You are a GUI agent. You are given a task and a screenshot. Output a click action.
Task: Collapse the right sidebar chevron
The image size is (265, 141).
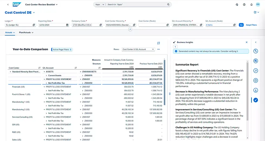pyautogui.click(x=256, y=42)
